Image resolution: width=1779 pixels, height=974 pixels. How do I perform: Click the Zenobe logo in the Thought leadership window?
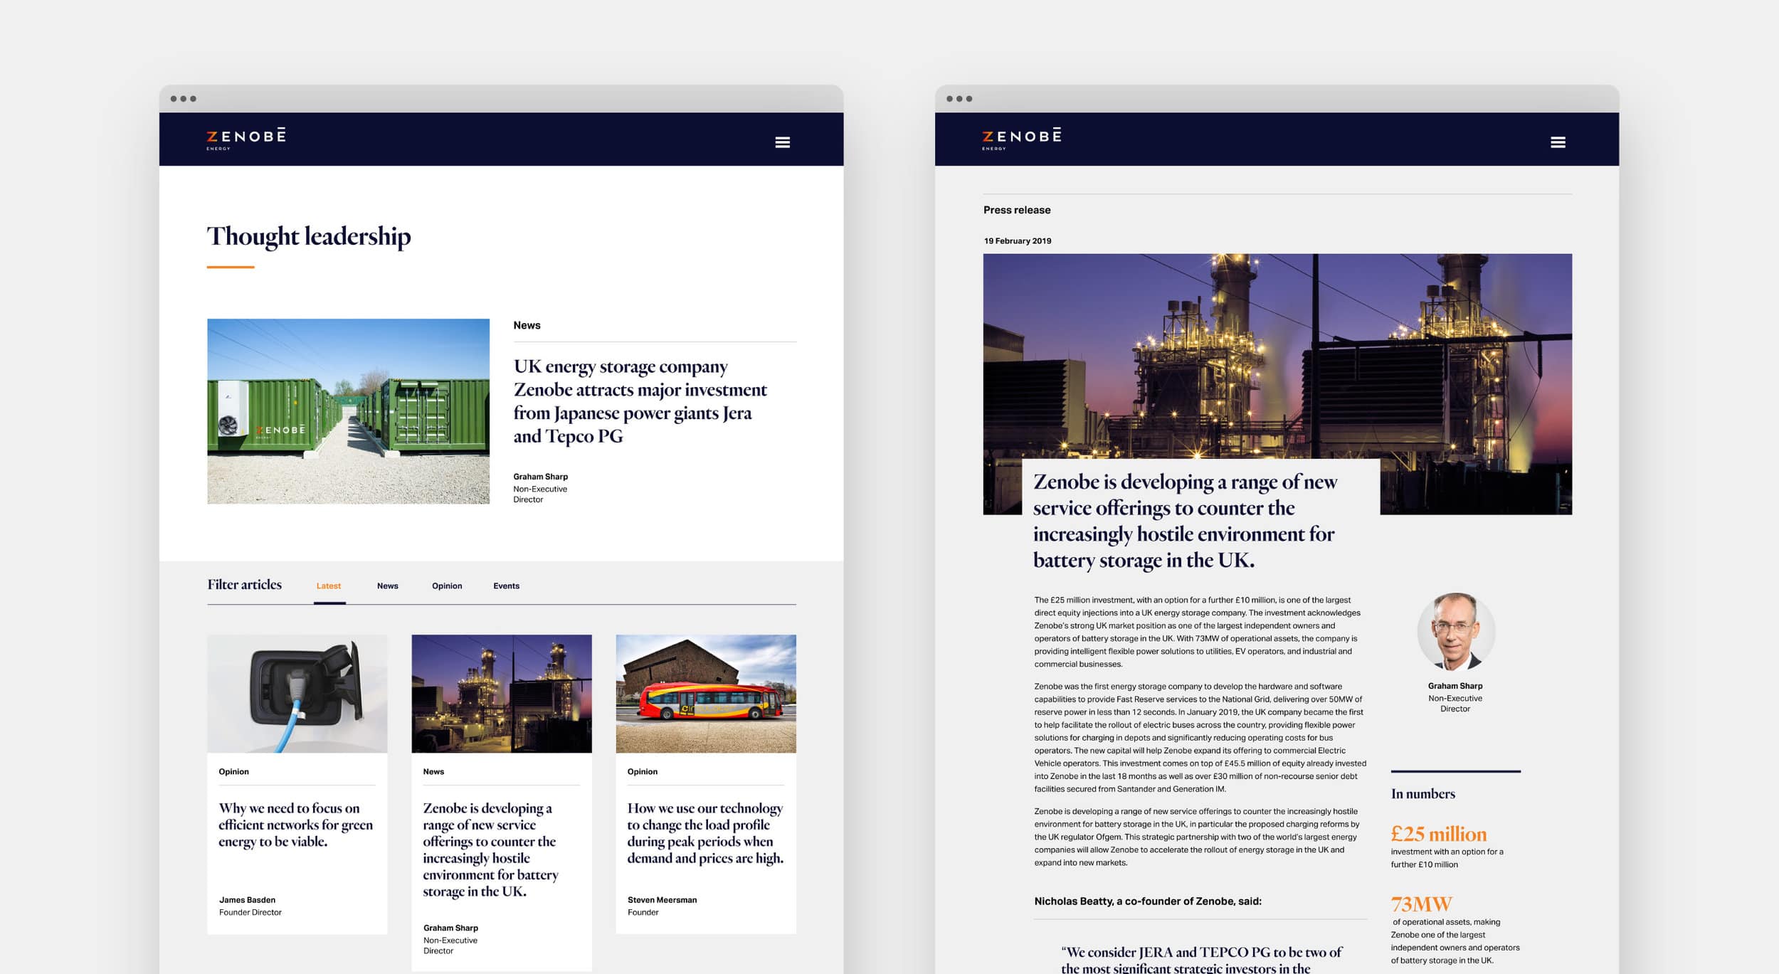coord(246,139)
